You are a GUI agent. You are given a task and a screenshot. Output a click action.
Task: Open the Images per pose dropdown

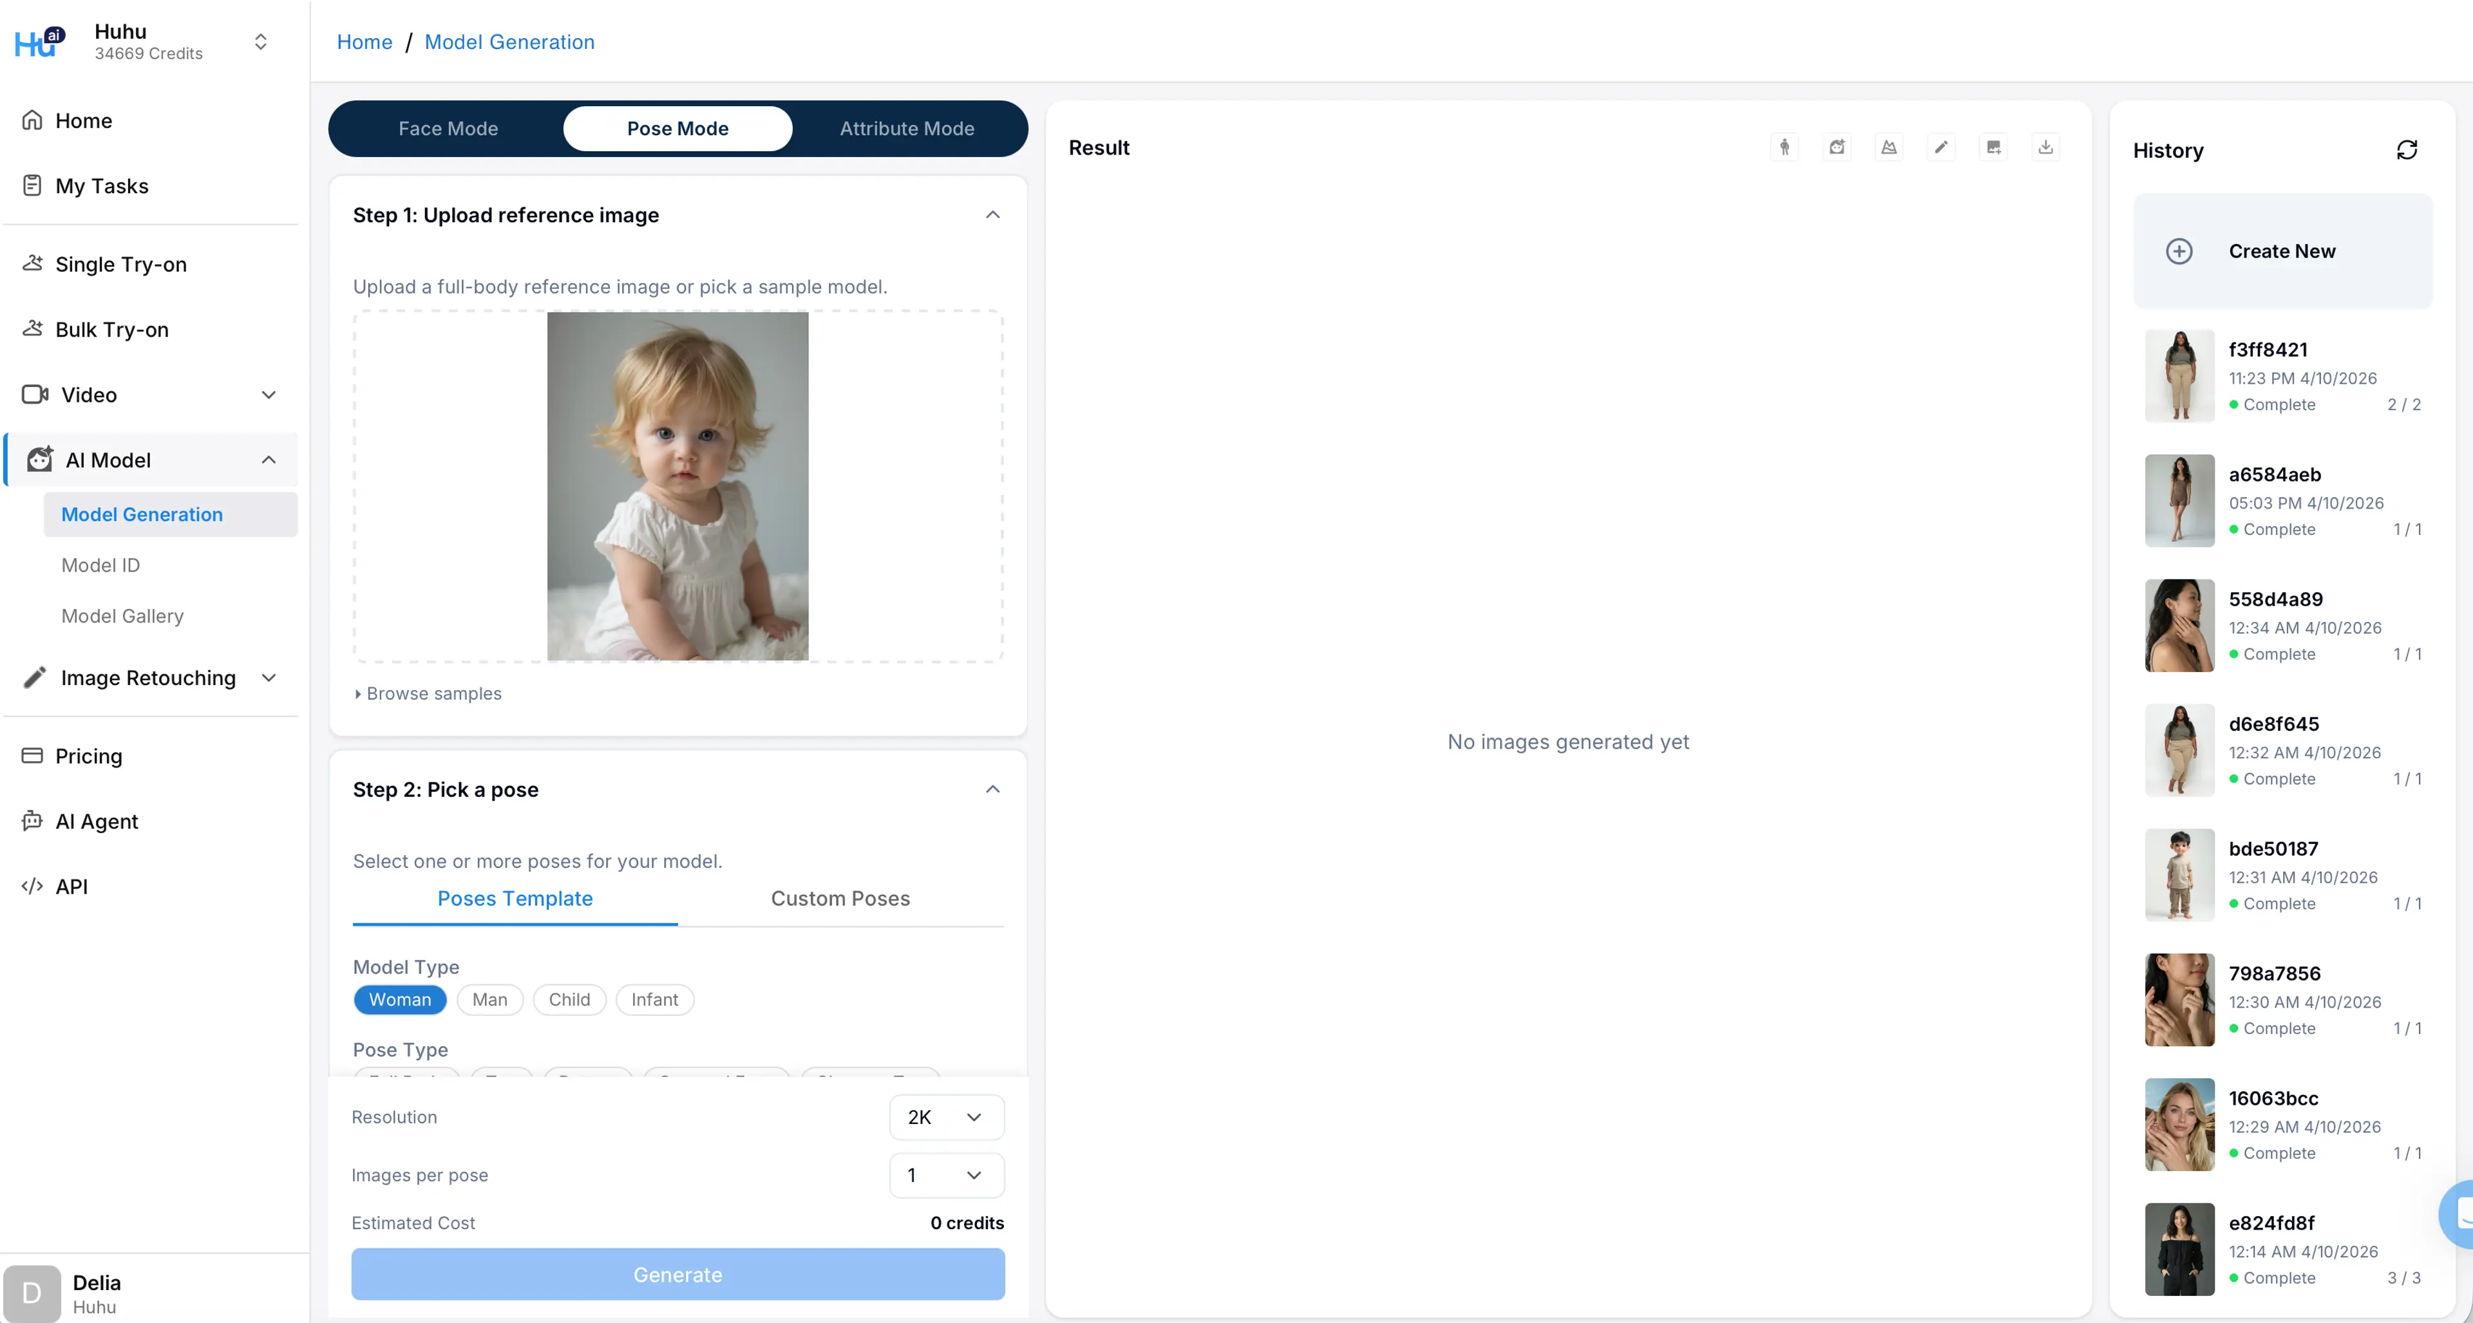pyautogui.click(x=945, y=1176)
